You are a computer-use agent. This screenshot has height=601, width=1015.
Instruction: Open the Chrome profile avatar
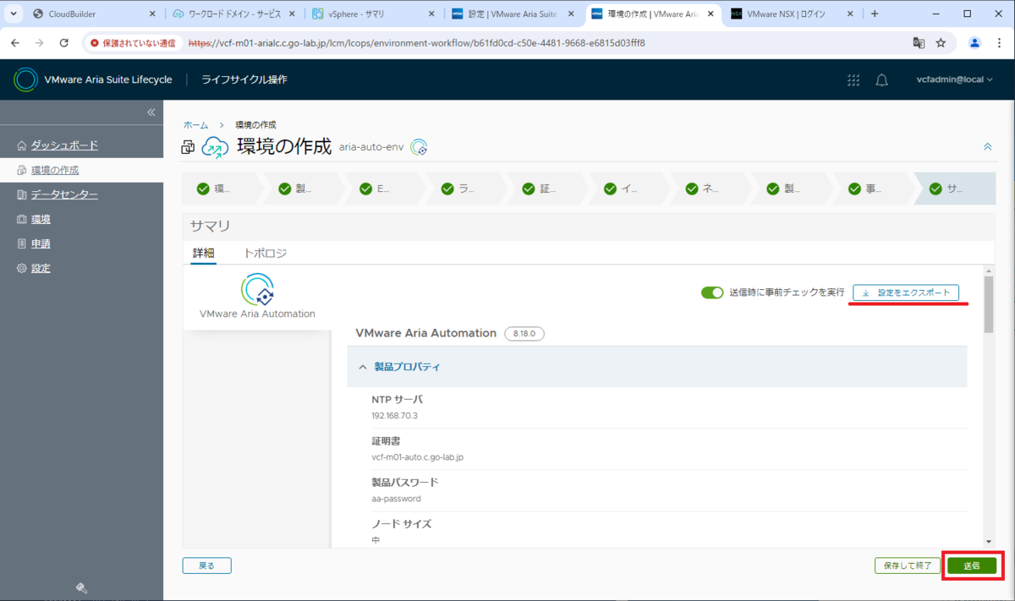click(974, 42)
